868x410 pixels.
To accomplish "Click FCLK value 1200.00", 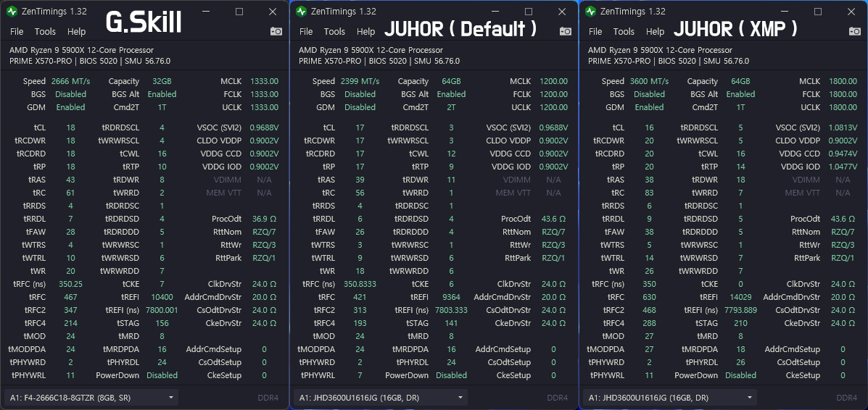I will pyautogui.click(x=553, y=94).
